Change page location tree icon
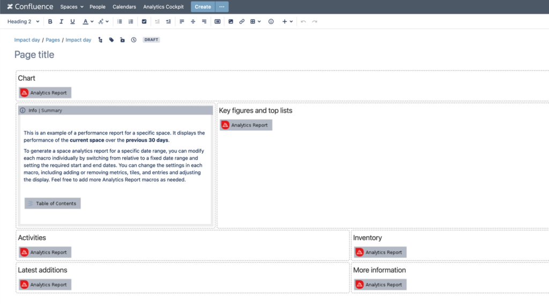This screenshot has width=549, height=306. 100,40
